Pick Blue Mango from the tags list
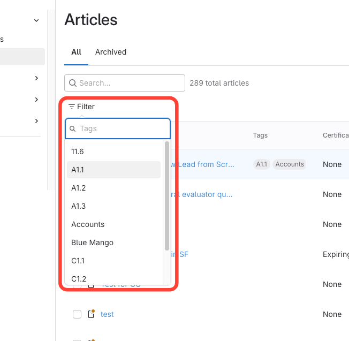349x341 pixels. pyautogui.click(x=92, y=243)
